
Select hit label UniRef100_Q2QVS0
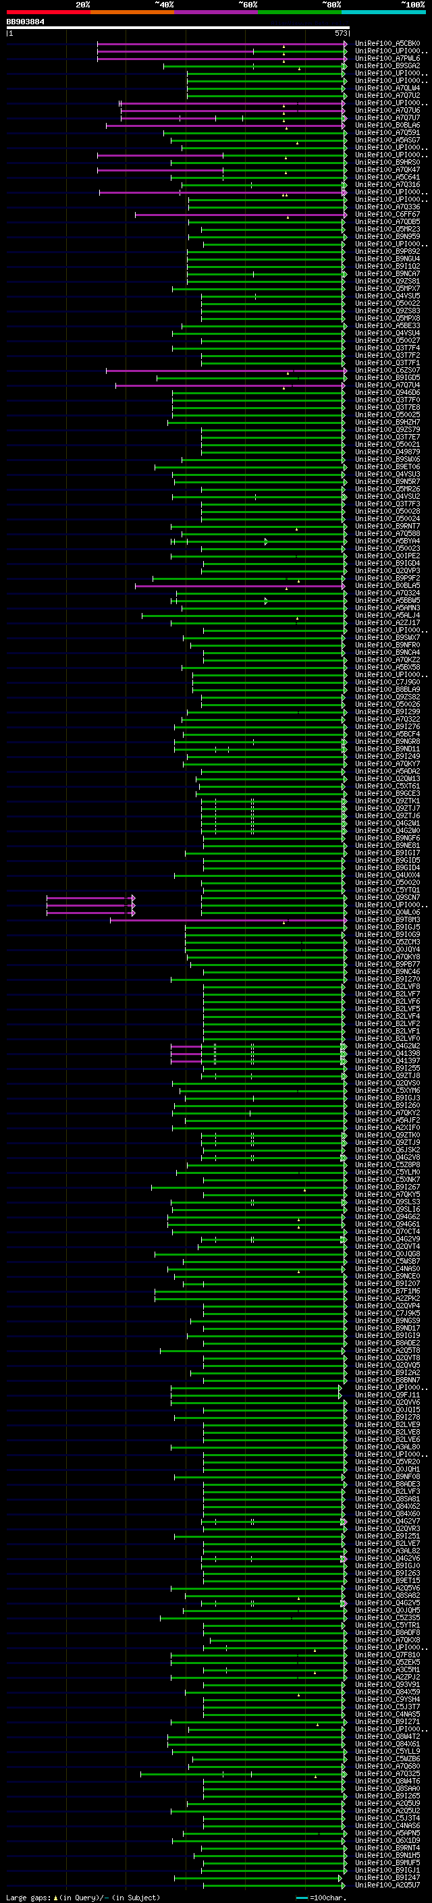tap(387, 1083)
